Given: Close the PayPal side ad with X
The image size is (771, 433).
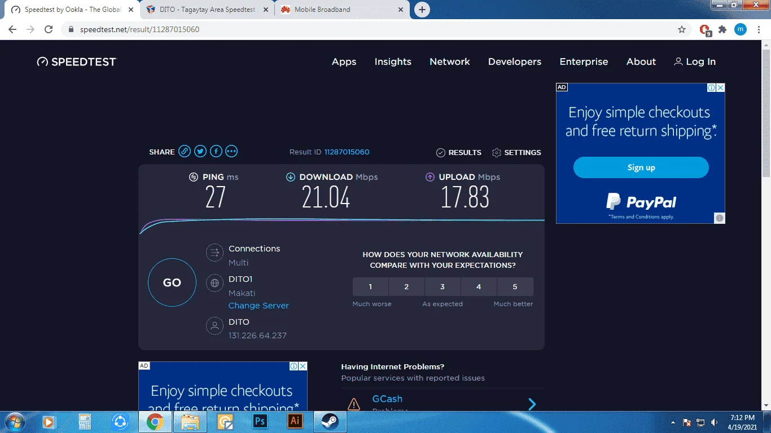Looking at the screenshot, I should 721,87.
